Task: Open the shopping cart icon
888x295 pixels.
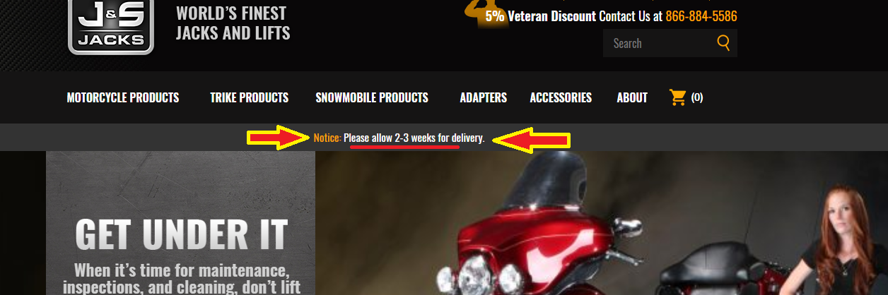Action: point(678,97)
